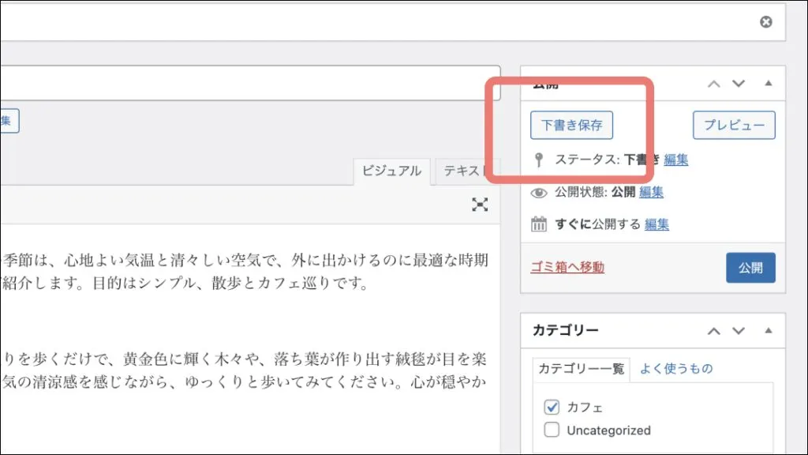Edit the 公開状態 visibility via 編集 link
The width and height of the screenshot is (808, 455).
click(651, 192)
